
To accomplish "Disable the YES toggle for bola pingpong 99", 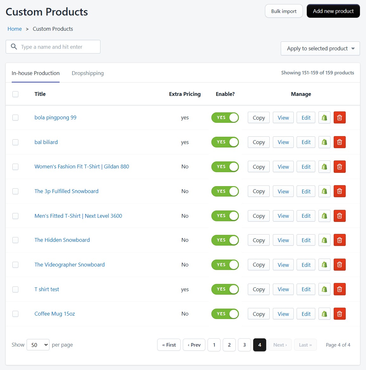I will pyautogui.click(x=225, y=117).
